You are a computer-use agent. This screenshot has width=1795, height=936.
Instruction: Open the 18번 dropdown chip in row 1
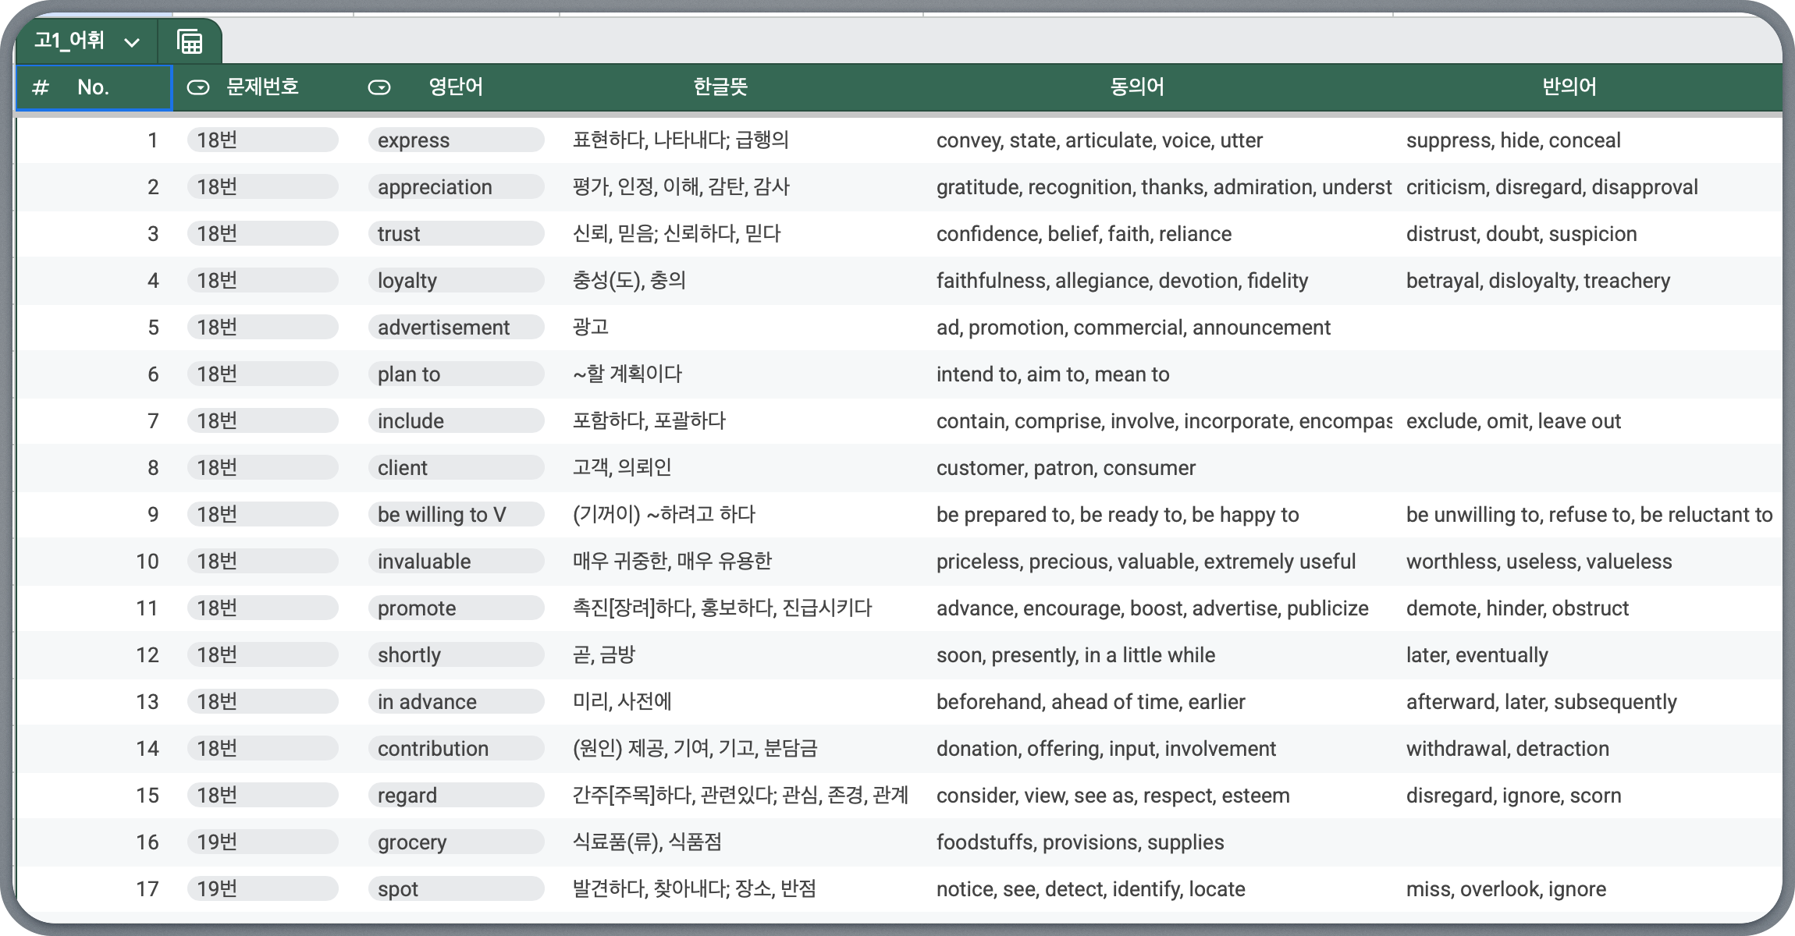coord(262,140)
